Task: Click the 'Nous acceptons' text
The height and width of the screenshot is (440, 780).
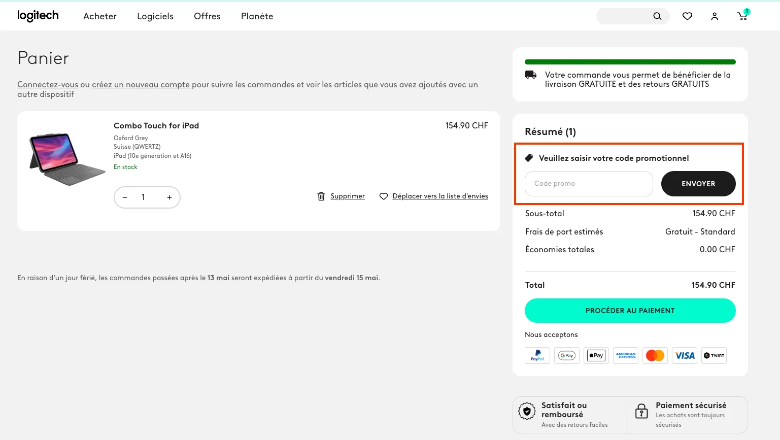Action: click(551, 335)
